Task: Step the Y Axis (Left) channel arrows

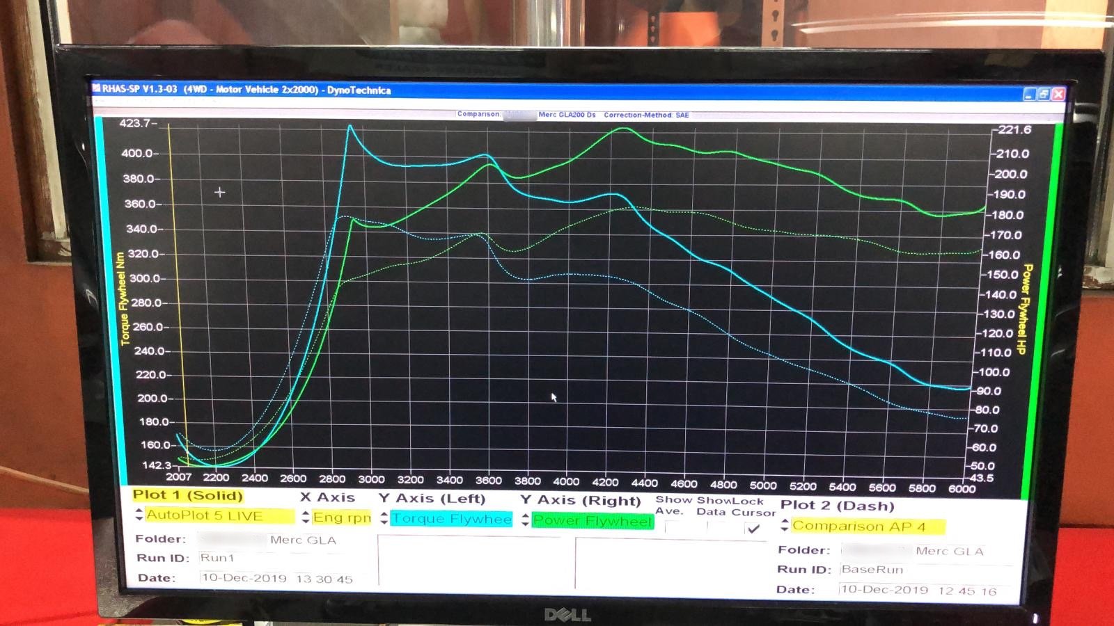Action: point(384,518)
